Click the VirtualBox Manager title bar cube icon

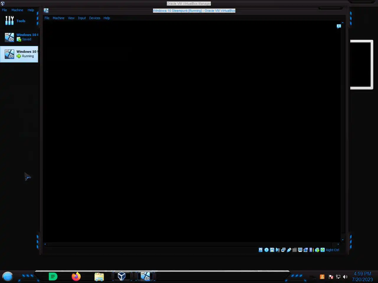(x=3, y=4)
